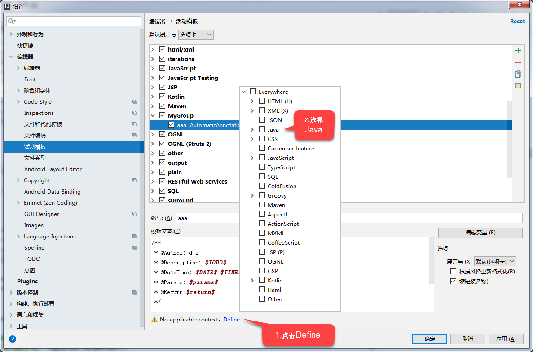Add a new live template with plus icon
533x352 pixels.
[x=518, y=51]
